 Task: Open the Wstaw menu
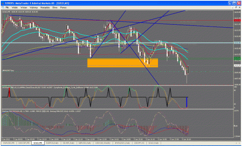pyautogui.click(x=24, y=7)
